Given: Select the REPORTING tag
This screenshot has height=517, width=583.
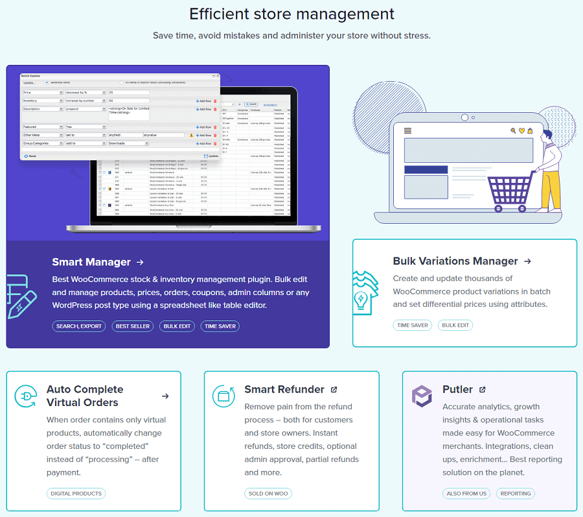Looking at the screenshot, I should click(516, 493).
